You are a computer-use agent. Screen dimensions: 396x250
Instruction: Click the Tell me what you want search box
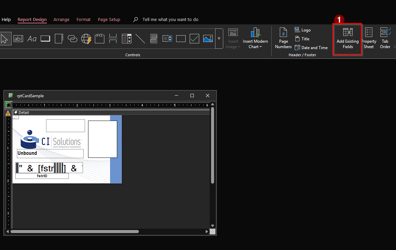170,20
